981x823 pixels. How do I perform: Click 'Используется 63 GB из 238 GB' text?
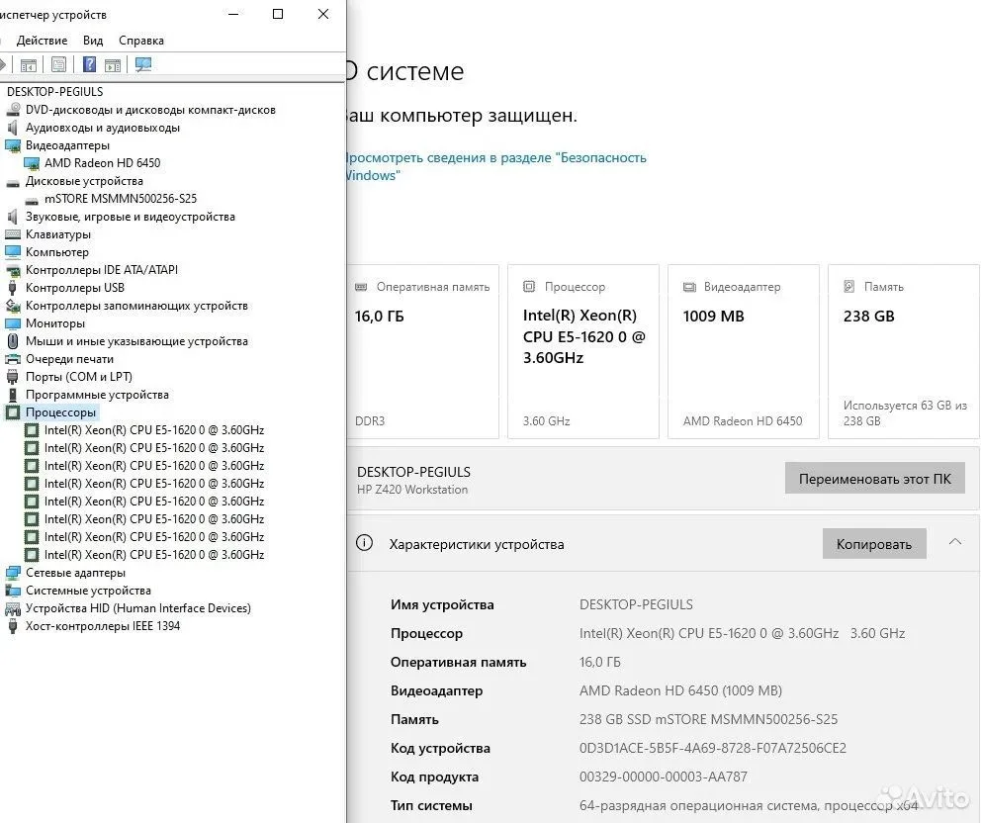[x=905, y=413]
